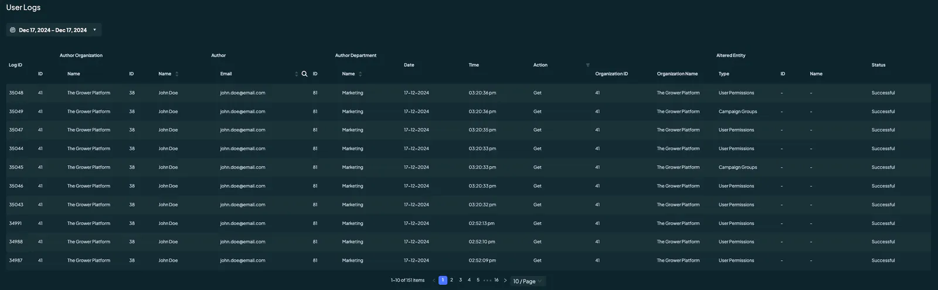Click the Organization Name column header

pyautogui.click(x=677, y=74)
